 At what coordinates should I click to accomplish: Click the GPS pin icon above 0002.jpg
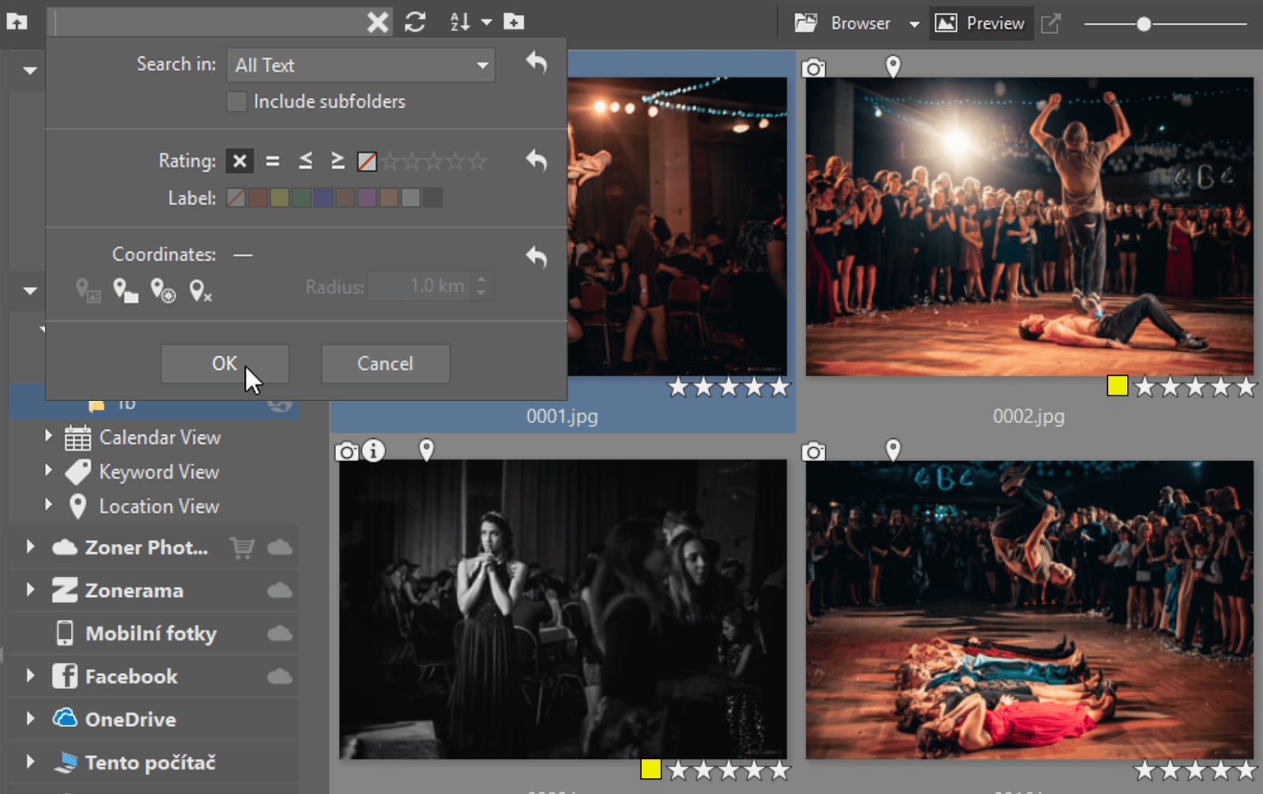pyautogui.click(x=892, y=66)
